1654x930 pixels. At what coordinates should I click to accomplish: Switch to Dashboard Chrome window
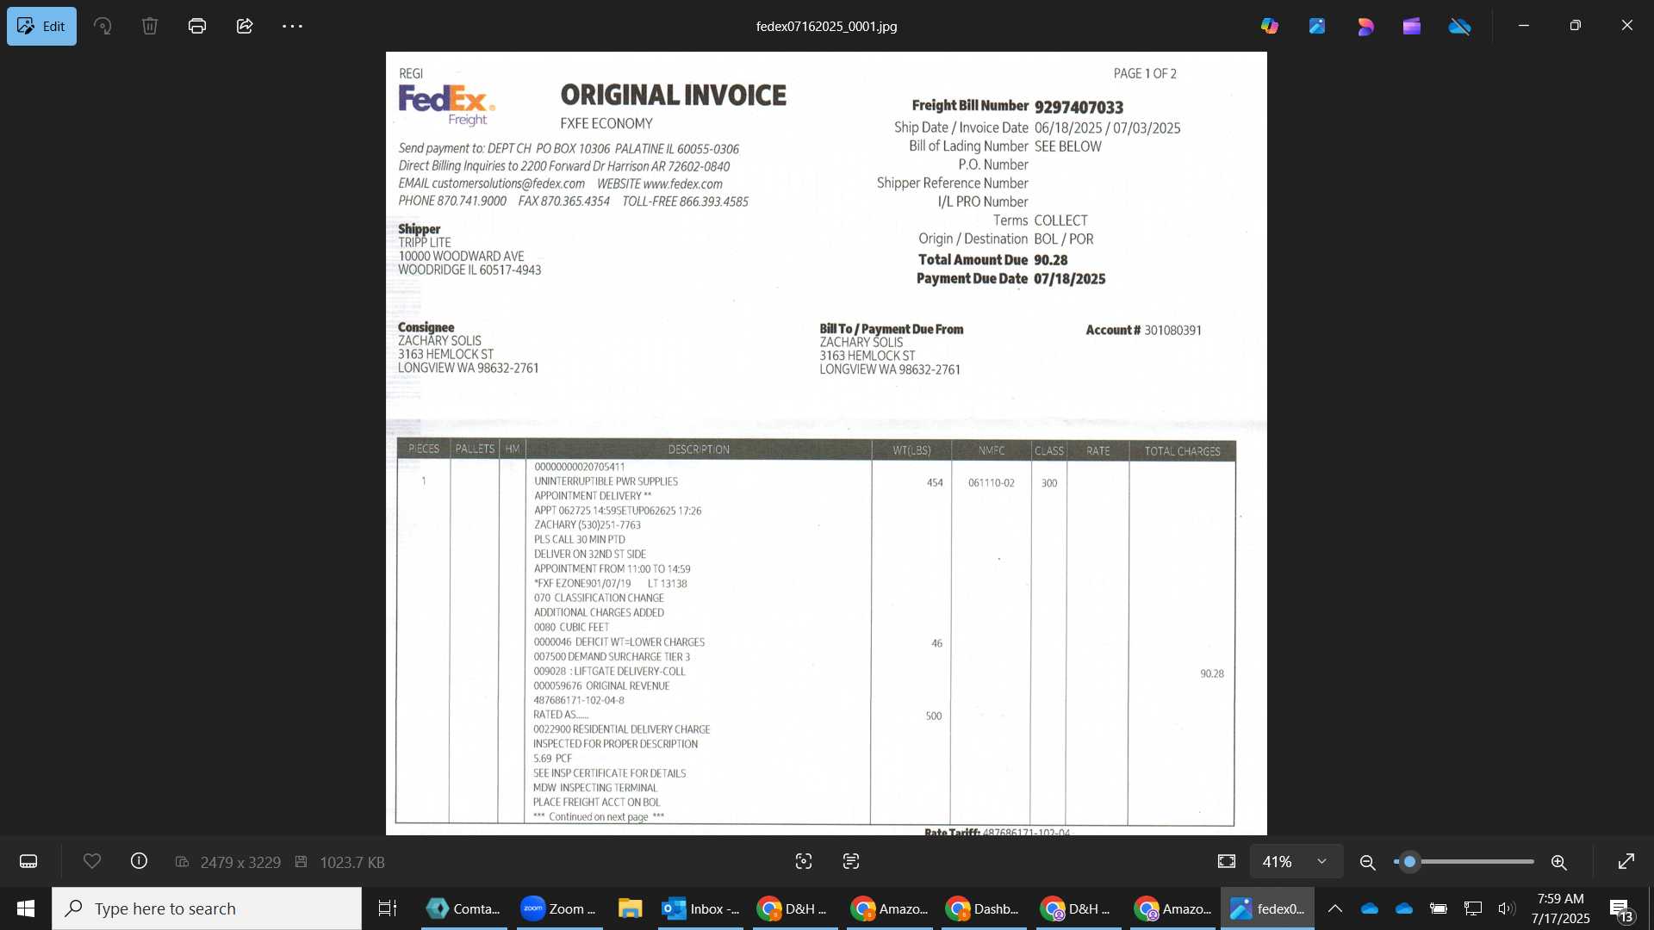point(983,908)
